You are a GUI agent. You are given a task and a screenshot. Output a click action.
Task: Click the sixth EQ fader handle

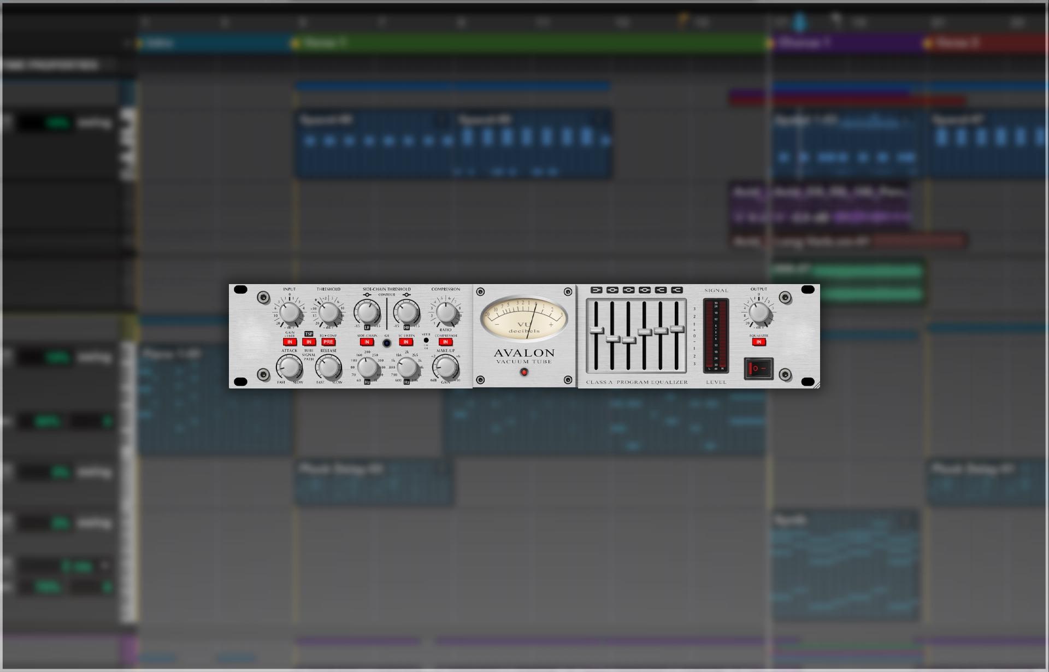[677, 329]
